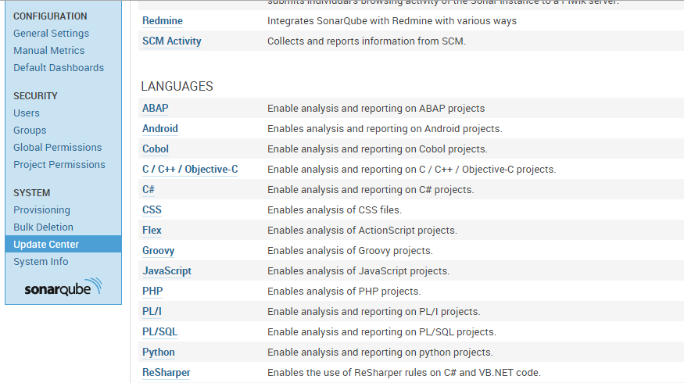Click the SECURITY sidebar heading

coord(35,96)
